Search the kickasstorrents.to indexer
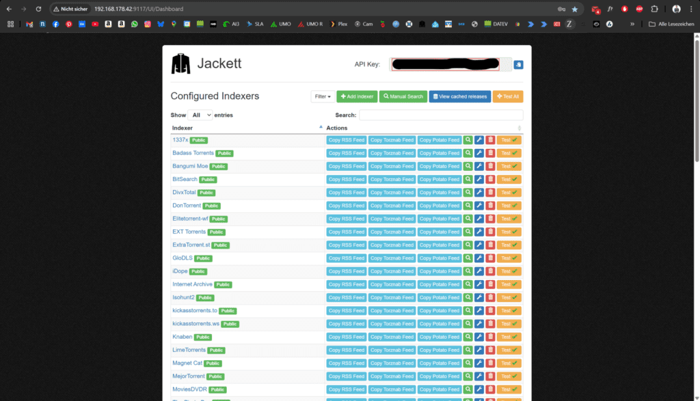 coord(468,310)
